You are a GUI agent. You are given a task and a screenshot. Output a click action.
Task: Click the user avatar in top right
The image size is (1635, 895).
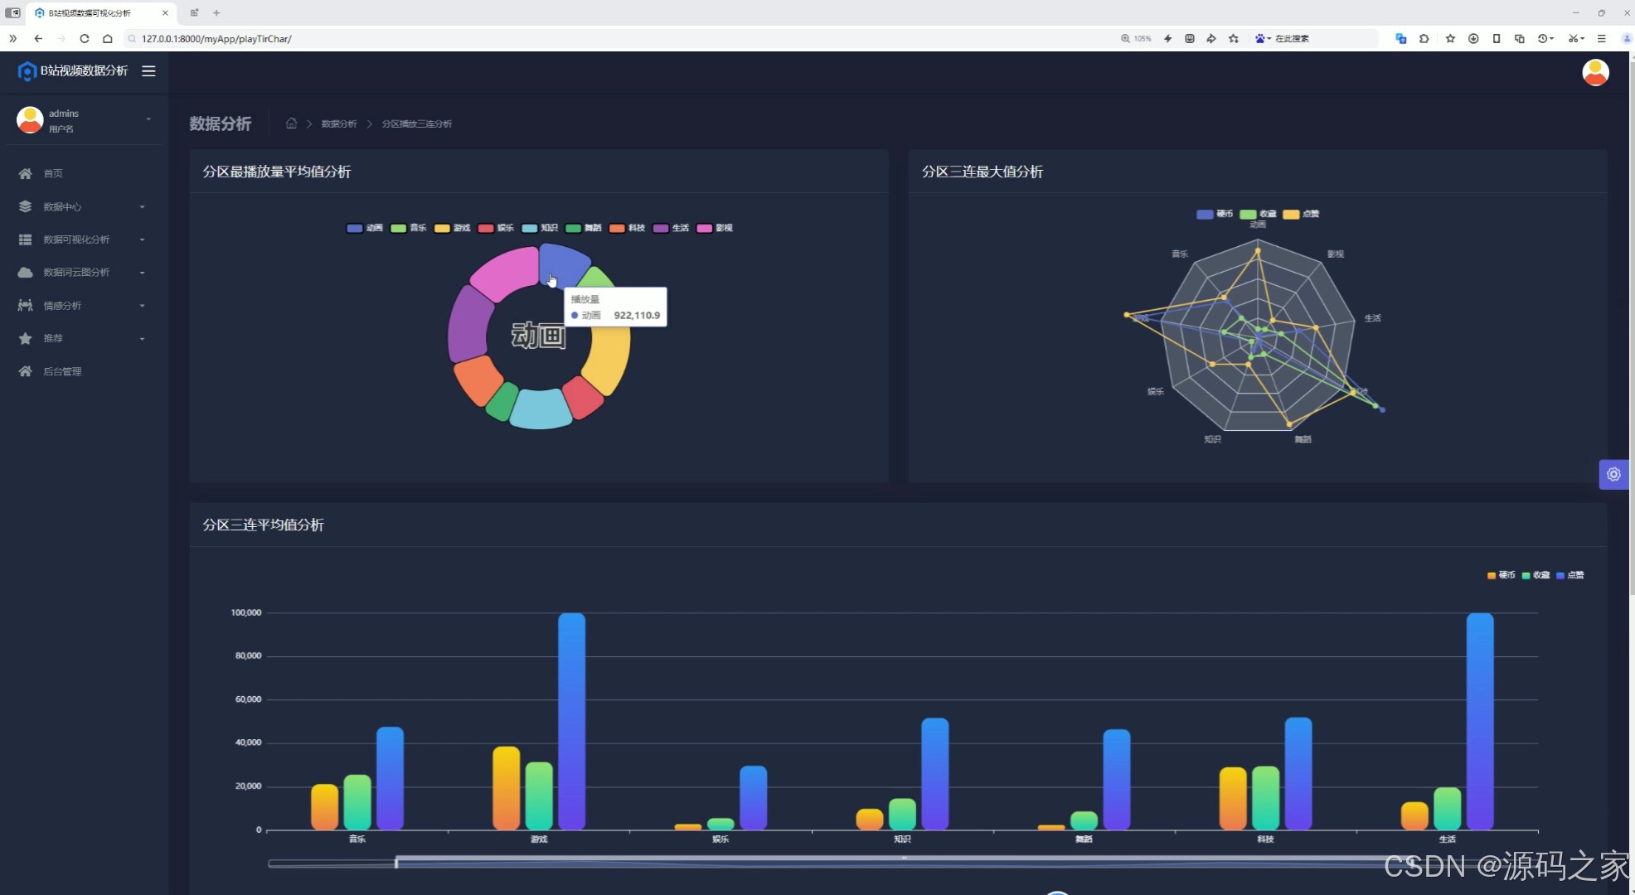click(x=1594, y=73)
